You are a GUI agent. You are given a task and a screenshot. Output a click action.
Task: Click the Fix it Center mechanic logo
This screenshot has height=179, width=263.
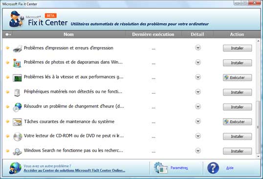16,19
